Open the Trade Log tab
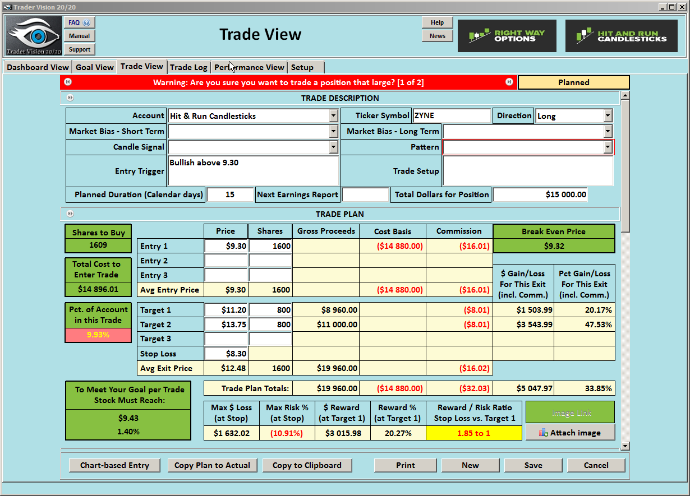 [188, 67]
